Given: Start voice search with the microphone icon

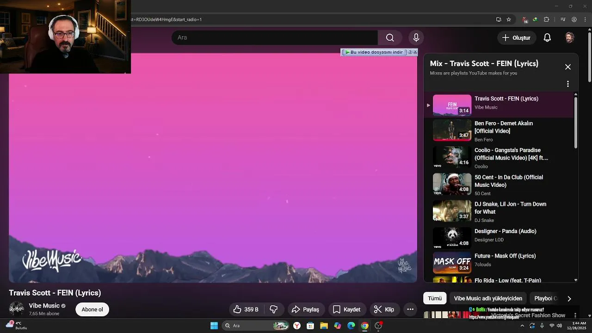Looking at the screenshot, I should (416, 37).
